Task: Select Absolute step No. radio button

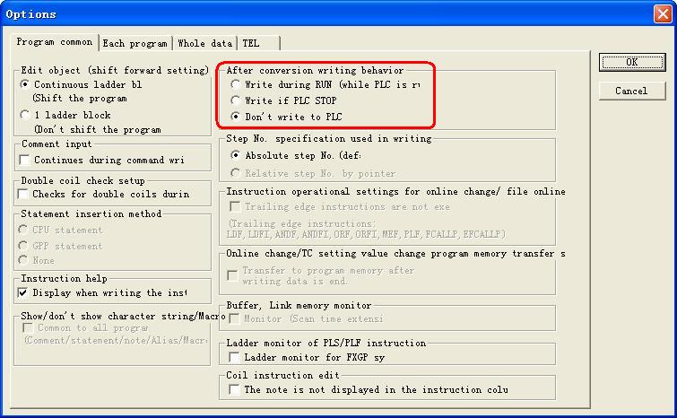Action: [236, 155]
